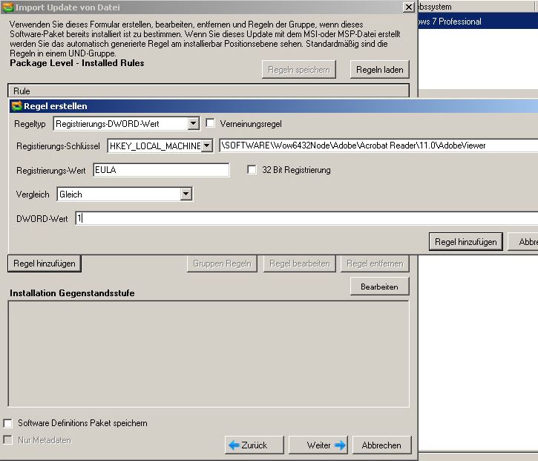Confirm with Regel hinzufügen in Regel erstellen dialog
538x461 pixels.
465,242
